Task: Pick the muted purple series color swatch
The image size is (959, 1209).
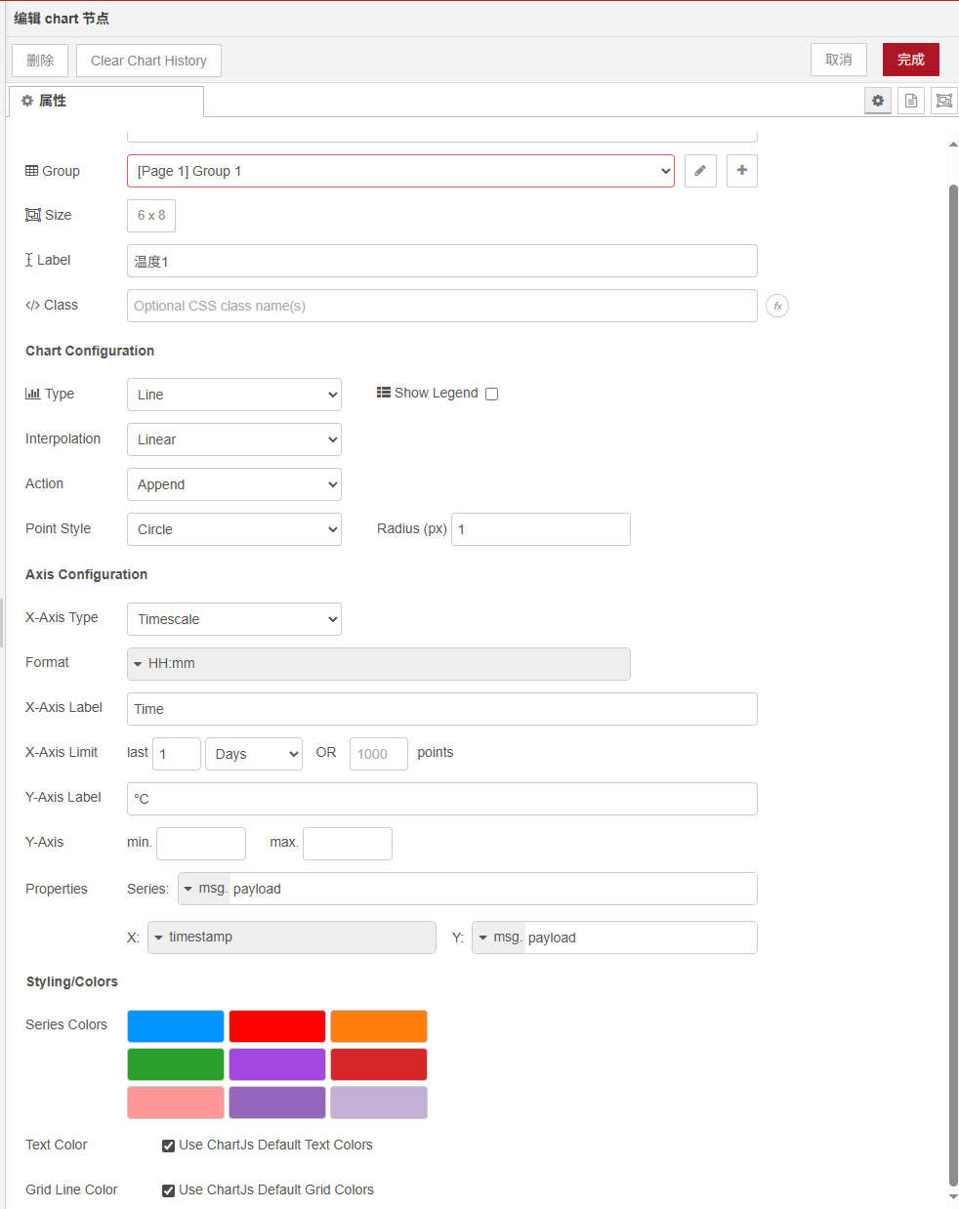Action: (x=277, y=1103)
